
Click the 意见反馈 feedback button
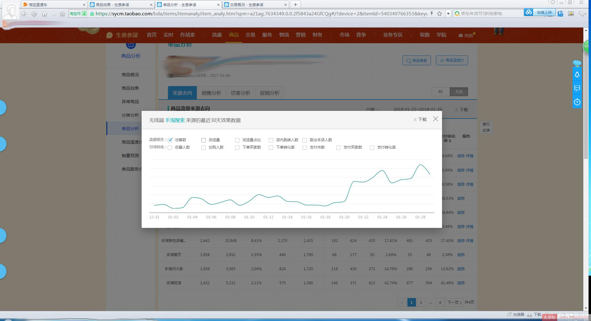tap(486, 127)
